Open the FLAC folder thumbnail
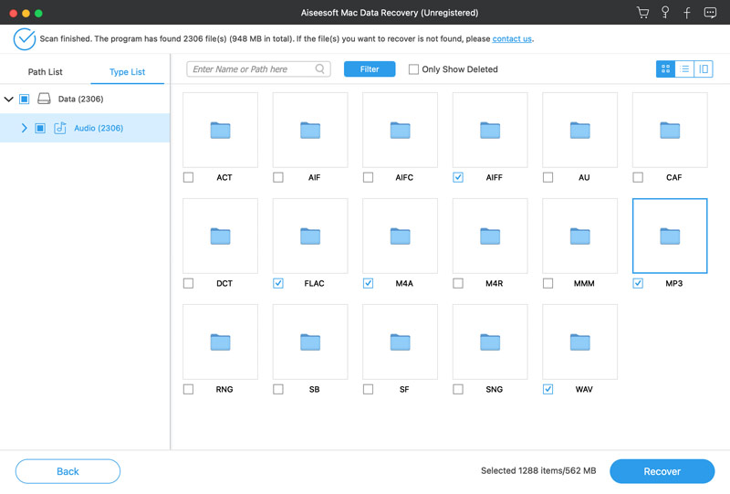The width and height of the screenshot is (730, 494). click(310, 236)
